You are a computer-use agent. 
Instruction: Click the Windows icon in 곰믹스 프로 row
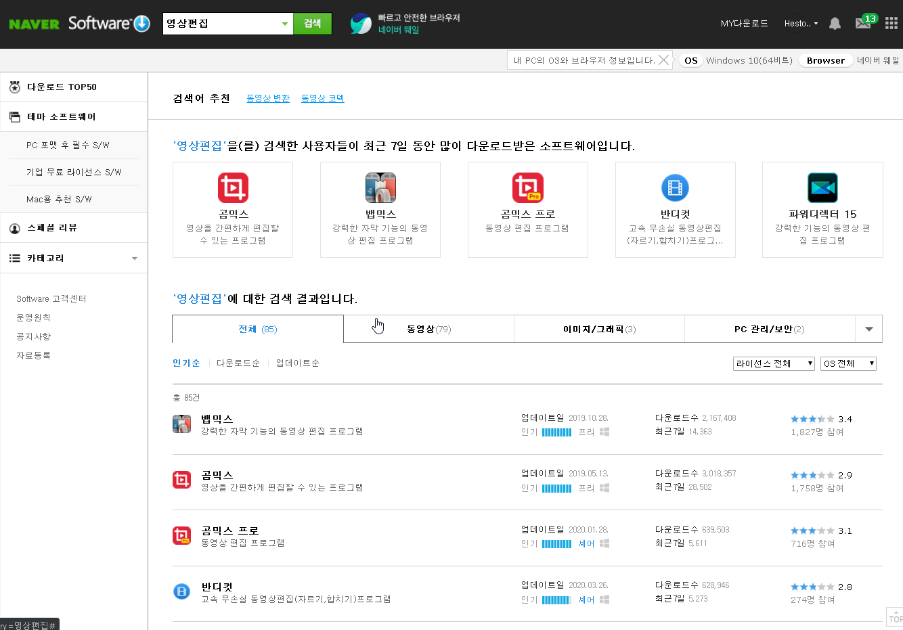604,543
